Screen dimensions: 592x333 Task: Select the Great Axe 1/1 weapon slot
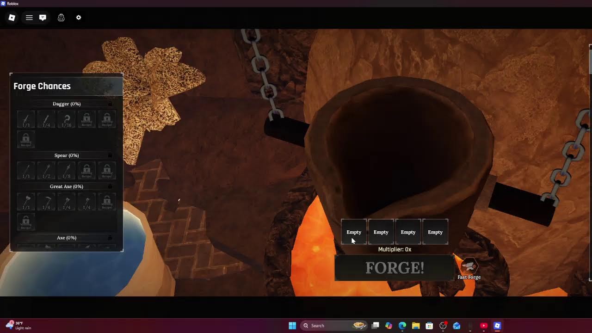(26, 202)
